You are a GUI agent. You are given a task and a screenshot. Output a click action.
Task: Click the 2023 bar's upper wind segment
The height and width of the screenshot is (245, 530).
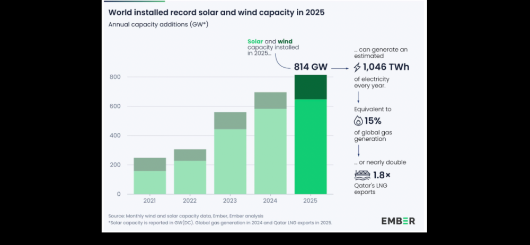click(230, 121)
